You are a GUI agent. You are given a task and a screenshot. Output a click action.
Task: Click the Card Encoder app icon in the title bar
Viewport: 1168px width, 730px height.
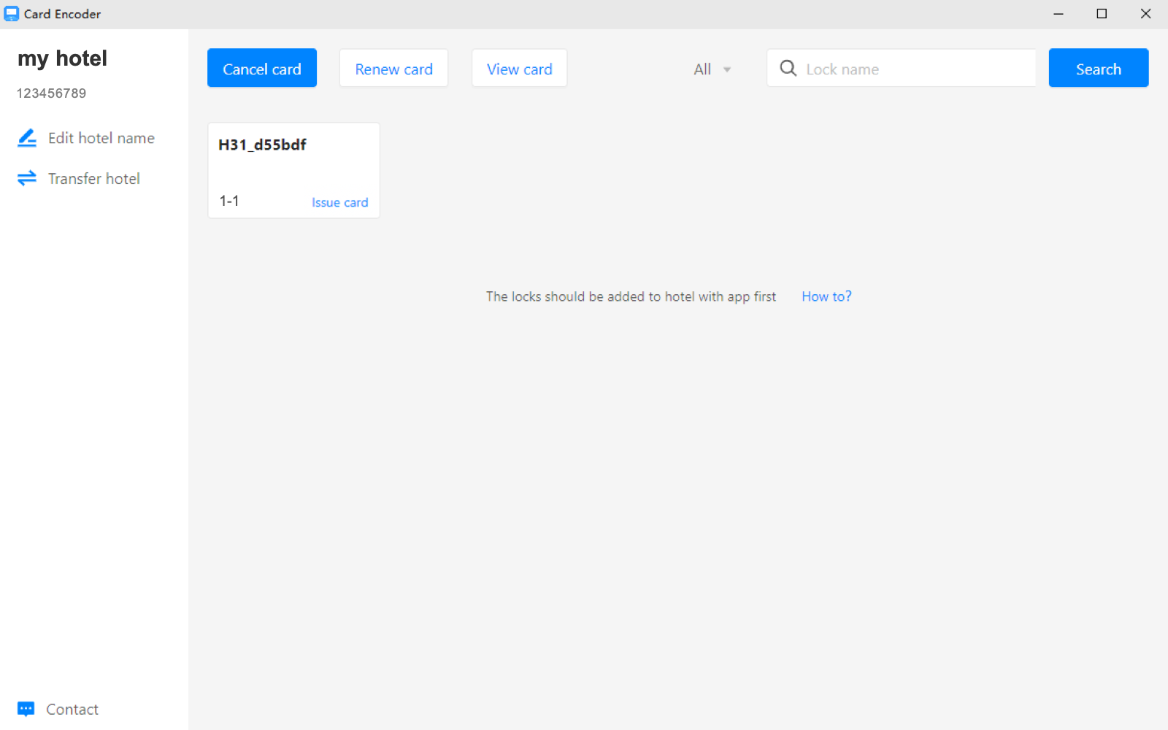point(12,14)
